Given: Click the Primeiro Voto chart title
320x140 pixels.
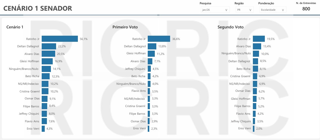Looking at the screenshot, I should [x=125, y=27].
